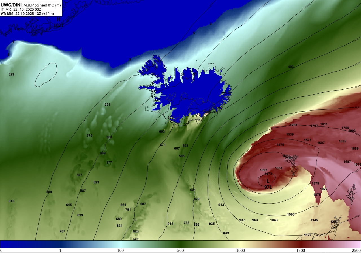Click the height value 593

pos(96,182)
